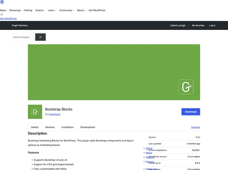Switch to the Installation tab
The height and width of the screenshot is (170, 228).
(x=68, y=127)
